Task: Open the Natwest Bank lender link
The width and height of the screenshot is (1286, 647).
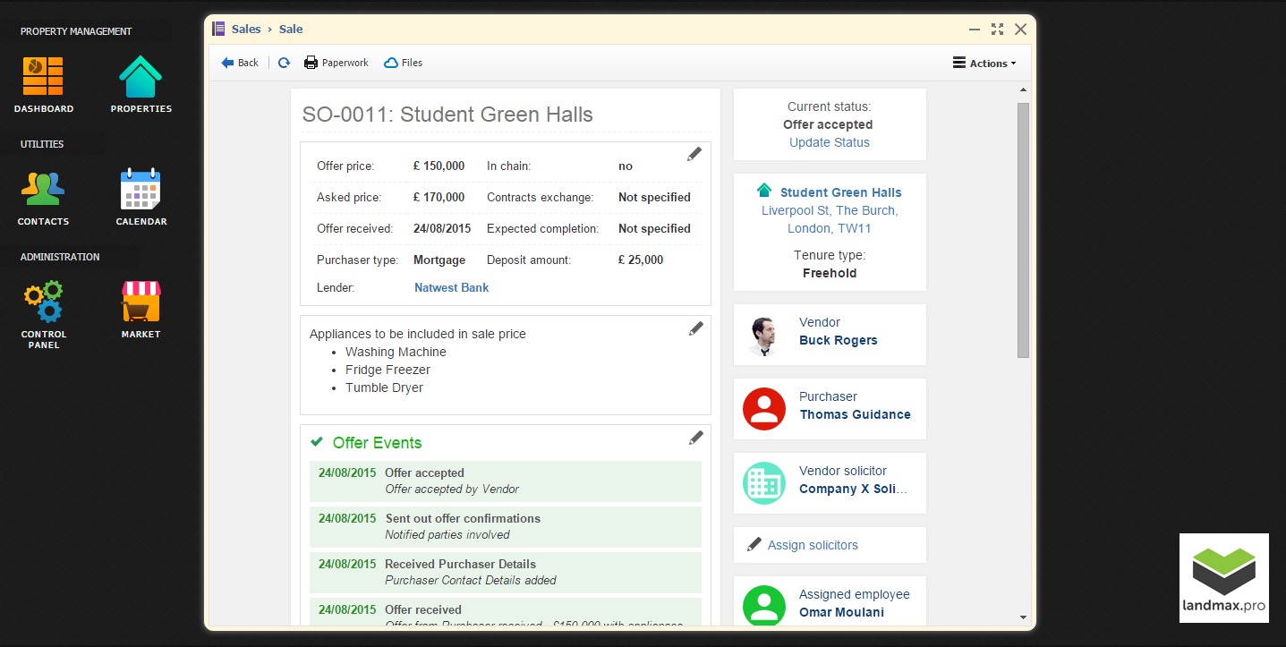Action: 451,288
